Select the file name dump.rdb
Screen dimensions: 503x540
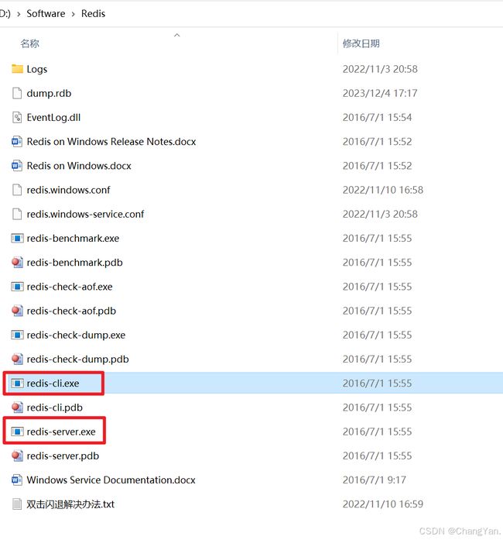coord(49,93)
